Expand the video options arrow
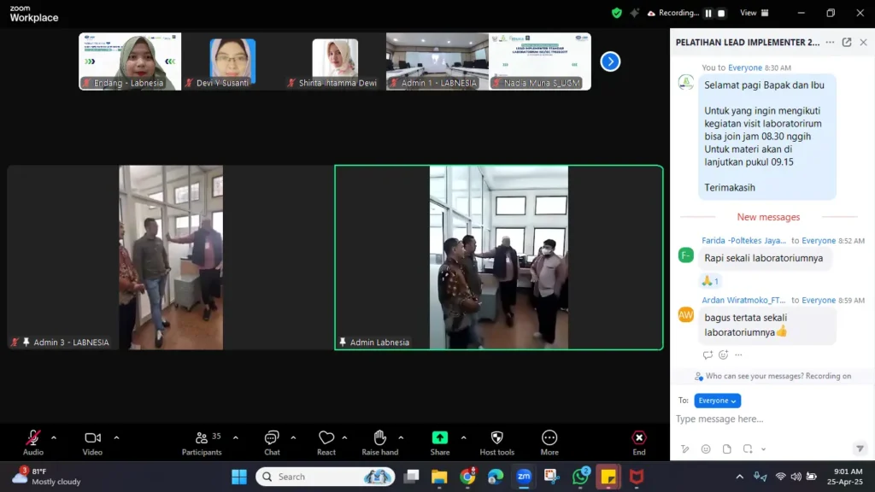 point(116,437)
